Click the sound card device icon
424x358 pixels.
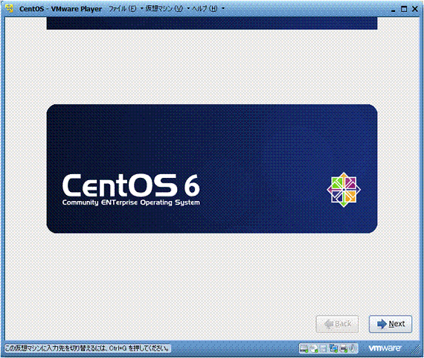click(x=352, y=348)
